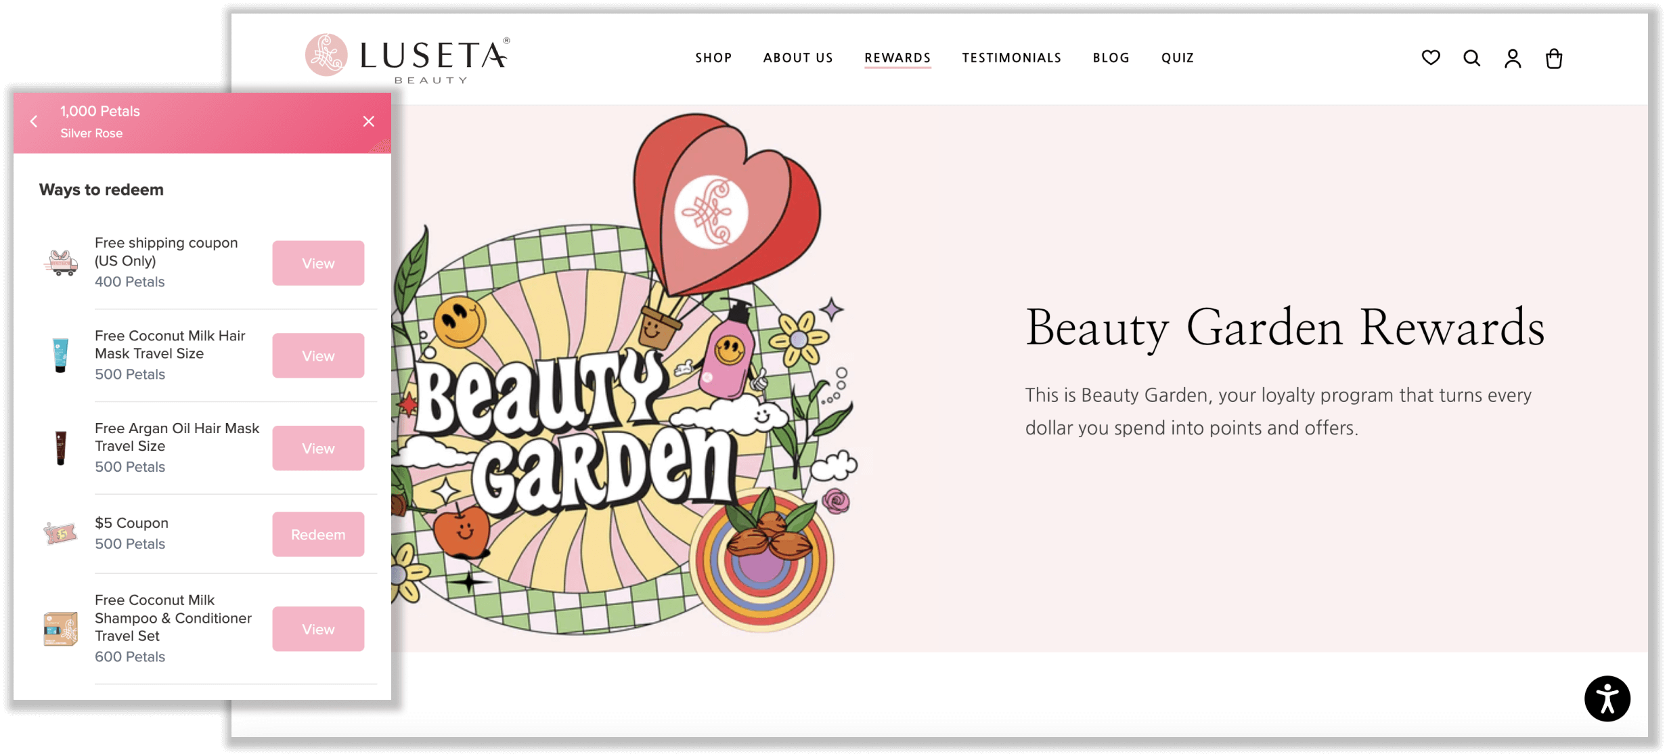Open the SHOP menu
The height and width of the screenshot is (756, 1667).
pos(713,58)
